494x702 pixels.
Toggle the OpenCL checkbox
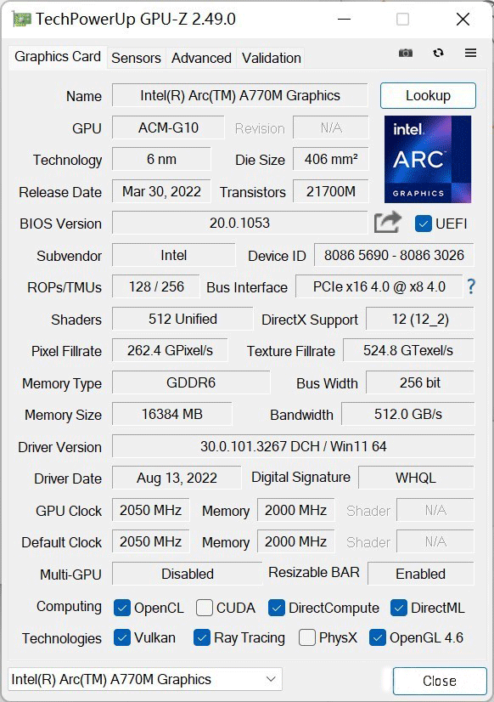click(121, 608)
